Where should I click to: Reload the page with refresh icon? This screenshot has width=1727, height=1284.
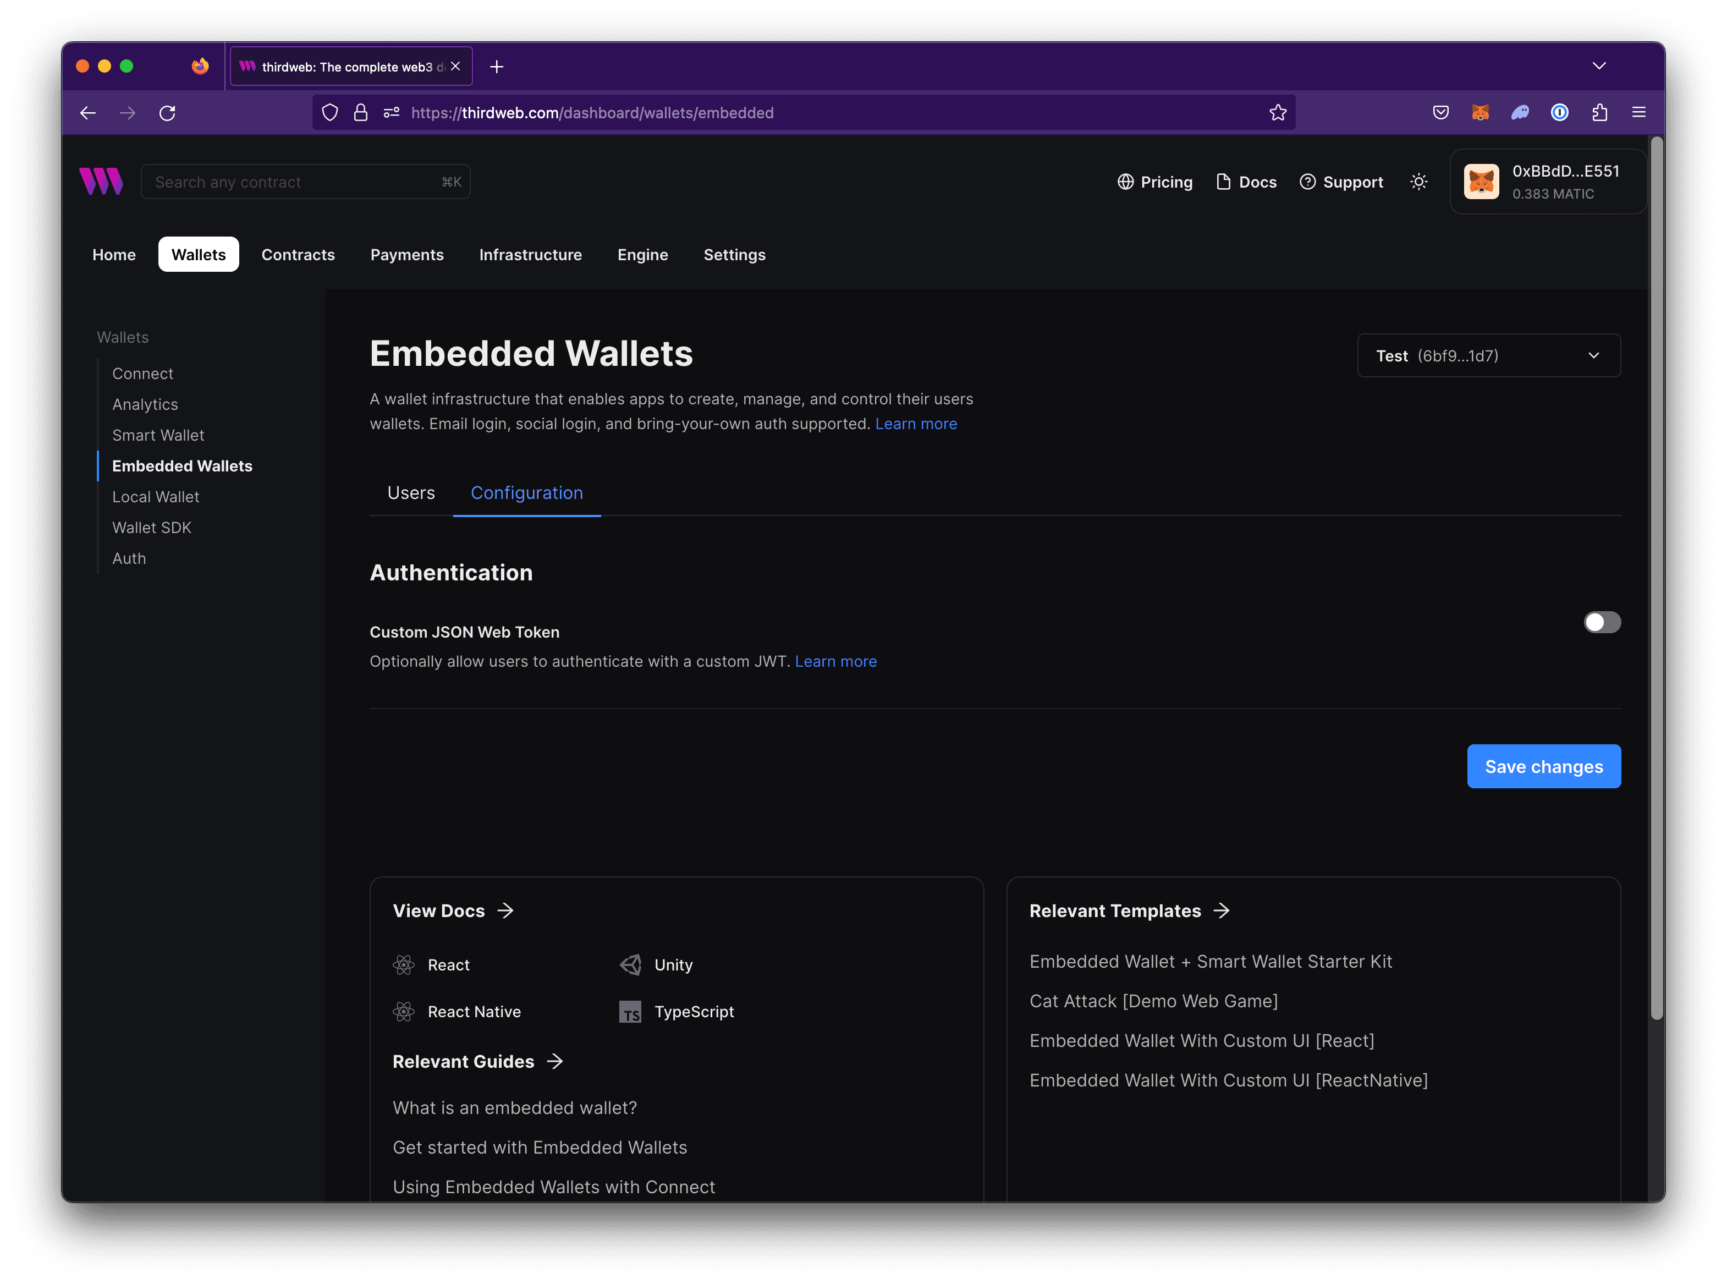click(x=167, y=113)
